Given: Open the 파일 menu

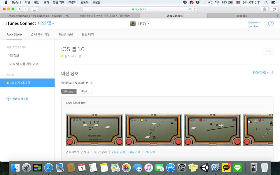Looking at the screenshot, I should pos(27,2).
